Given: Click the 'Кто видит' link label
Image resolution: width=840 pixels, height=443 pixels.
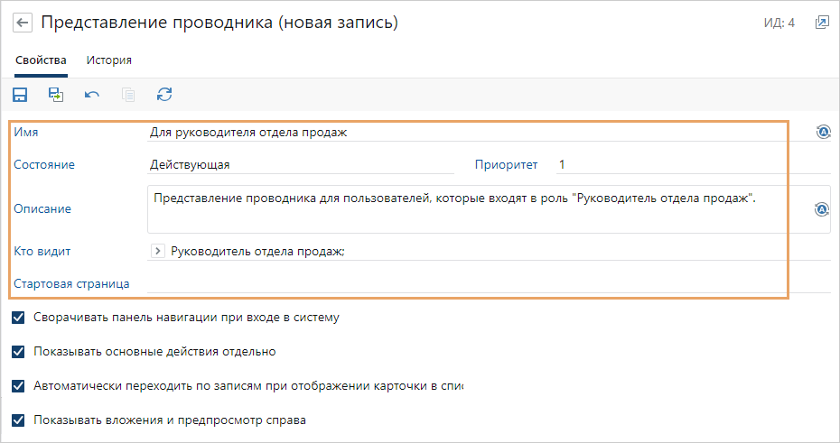Looking at the screenshot, I should pyautogui.click(x=42, y=251).
